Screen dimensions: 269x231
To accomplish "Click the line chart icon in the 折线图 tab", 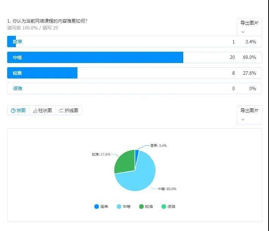I will click(61, 111).
